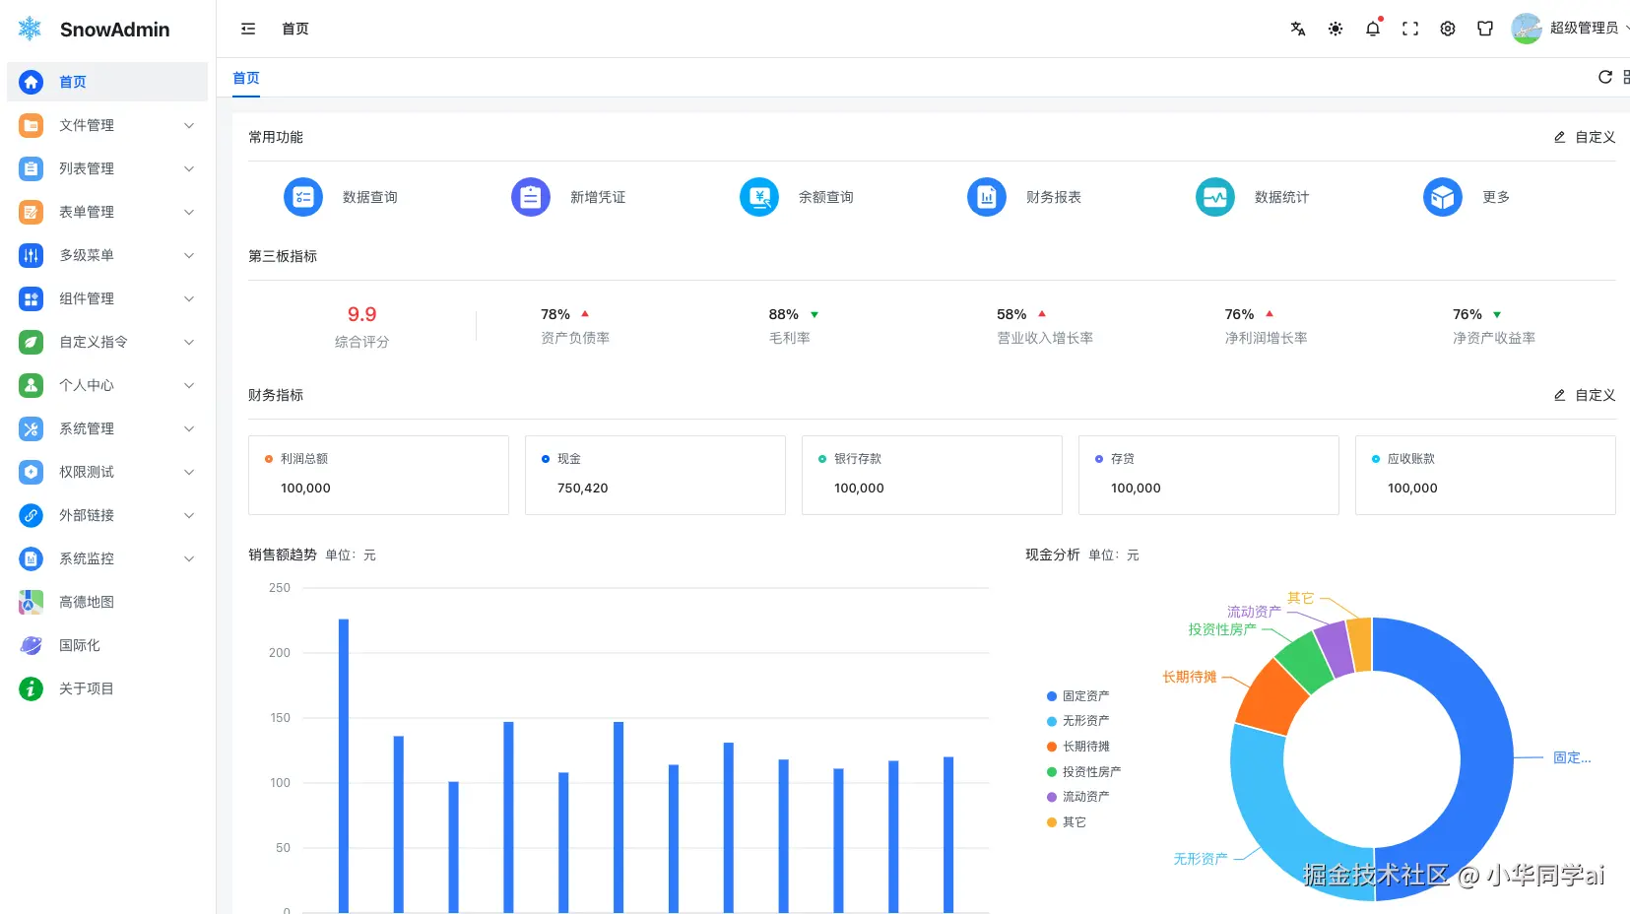This screenshot has height=914, width=1630.
Task: Toggle 长期待摊 legend item
Action: 1077,747
